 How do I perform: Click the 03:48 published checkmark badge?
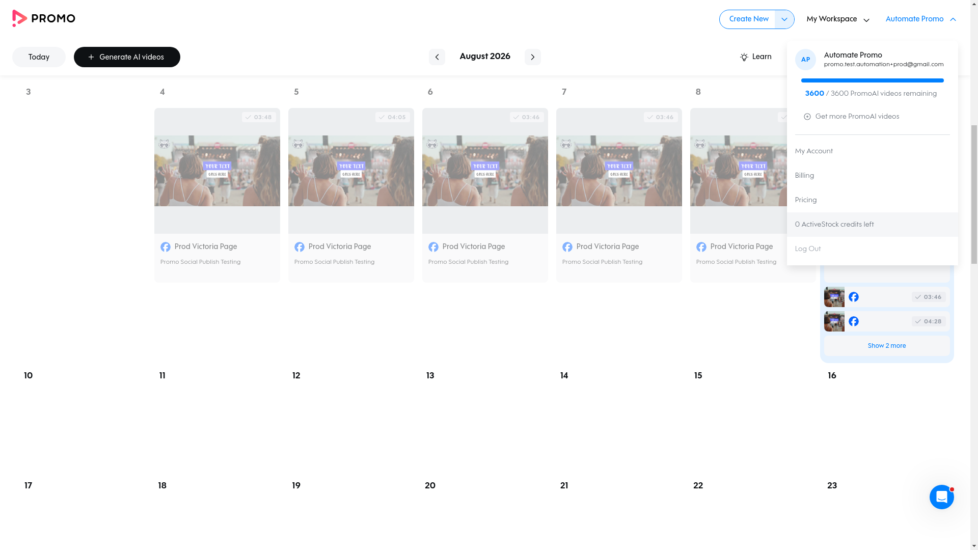point(259,117)
